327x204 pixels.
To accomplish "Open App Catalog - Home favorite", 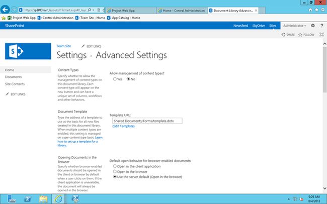I will [x=124, y=18].
